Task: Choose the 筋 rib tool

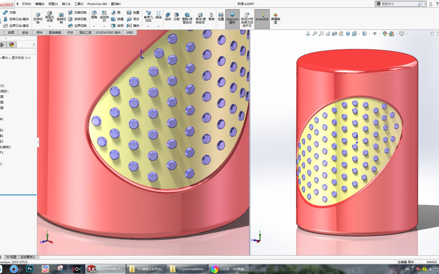Action: click(x=116, y=12)
